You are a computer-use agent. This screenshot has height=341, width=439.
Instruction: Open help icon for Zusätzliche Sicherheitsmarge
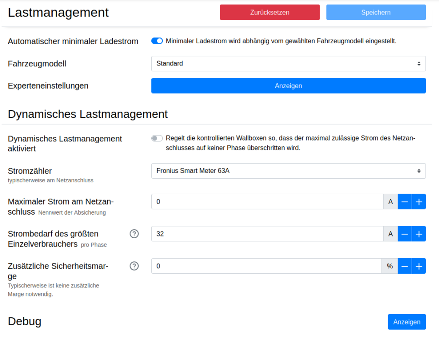point(134,266)
